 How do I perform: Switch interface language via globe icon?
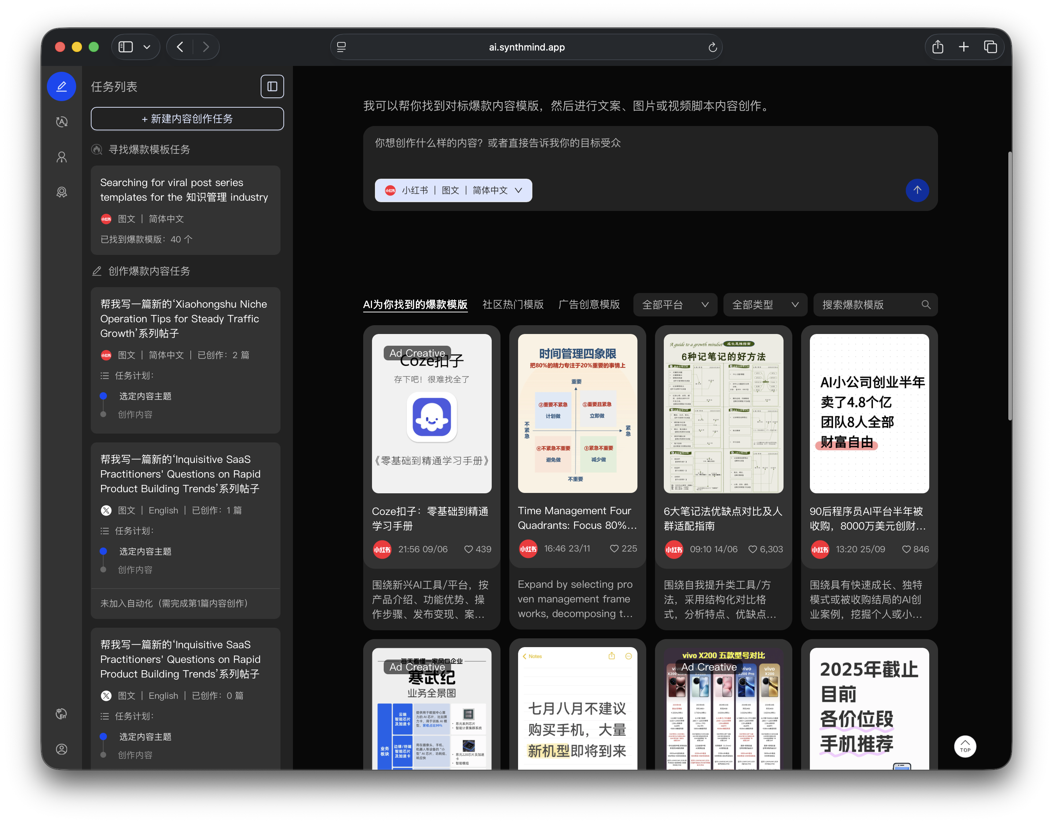(61, 713)
